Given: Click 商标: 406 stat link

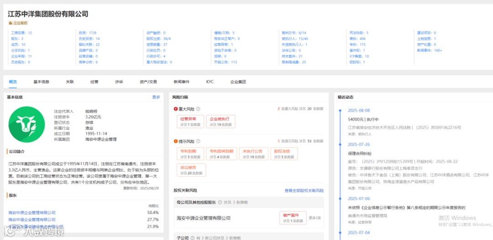Looking at the screenshot, I should tap(357, 39).
